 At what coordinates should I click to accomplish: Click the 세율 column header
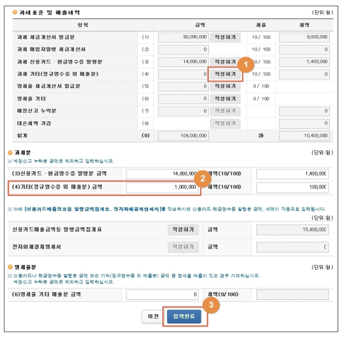tap(261, 25)
